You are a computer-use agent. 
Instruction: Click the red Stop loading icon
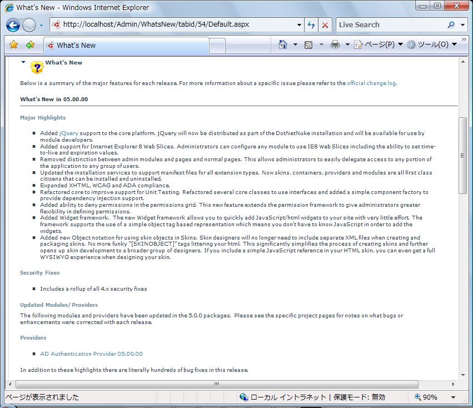(x=325, y=25)
